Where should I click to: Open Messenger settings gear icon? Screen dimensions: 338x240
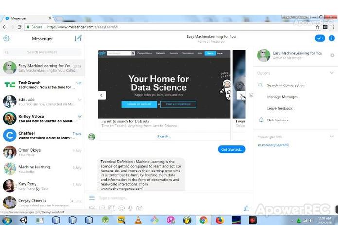(6, 38)
